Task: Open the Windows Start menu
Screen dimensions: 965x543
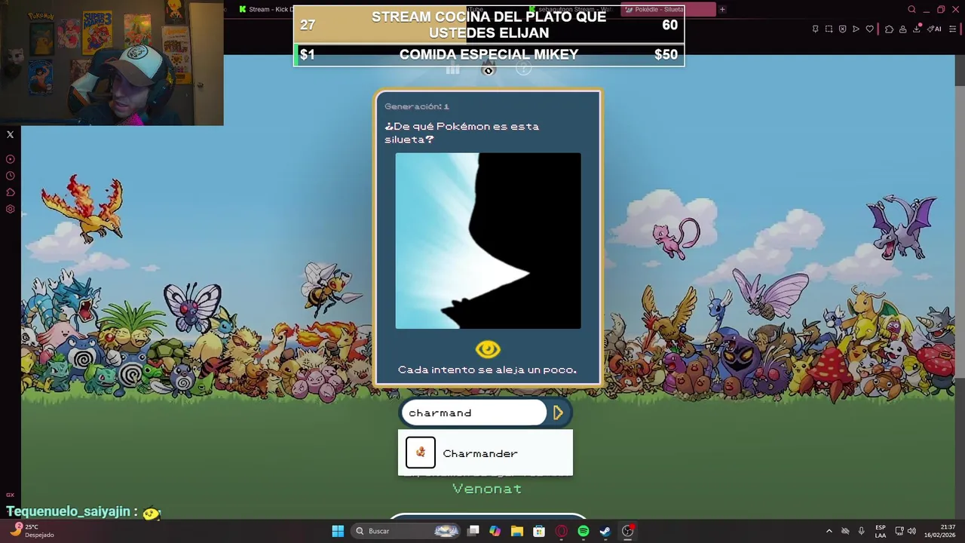Action: [x=338, y=531]
